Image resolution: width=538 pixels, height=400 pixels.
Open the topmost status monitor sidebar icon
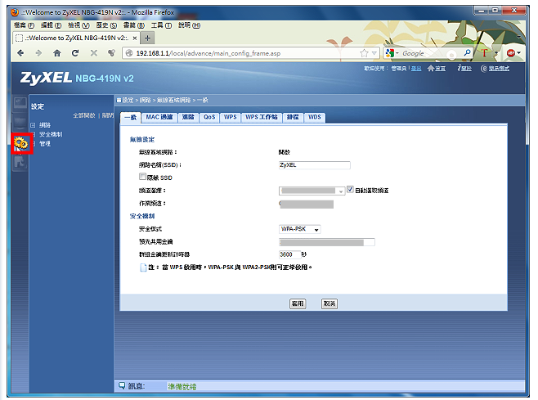point(20,103)
